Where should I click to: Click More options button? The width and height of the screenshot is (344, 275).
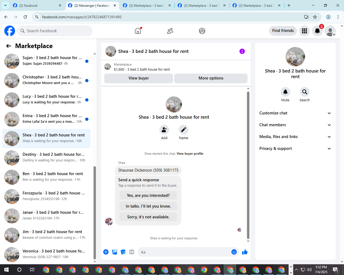pyautogui.click(x=211, y=78)
